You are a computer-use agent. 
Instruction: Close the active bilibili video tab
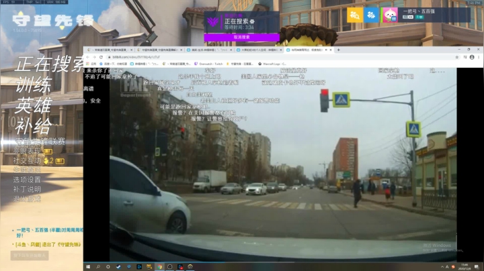tap(331, 50)
